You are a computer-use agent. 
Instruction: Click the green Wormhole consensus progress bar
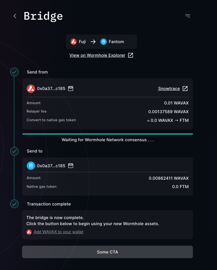click(x=107, y=134)
